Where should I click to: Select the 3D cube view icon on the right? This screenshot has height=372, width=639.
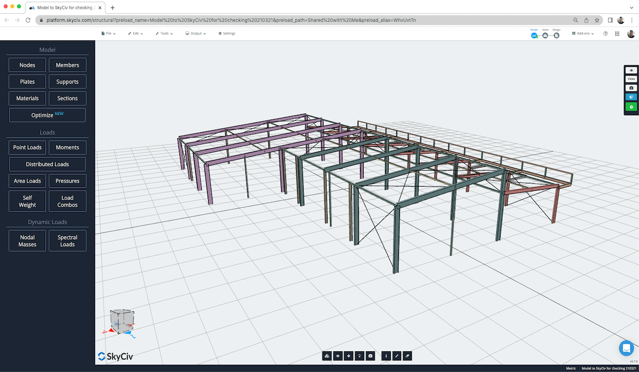pyautogui.click(x=631, y=97)
